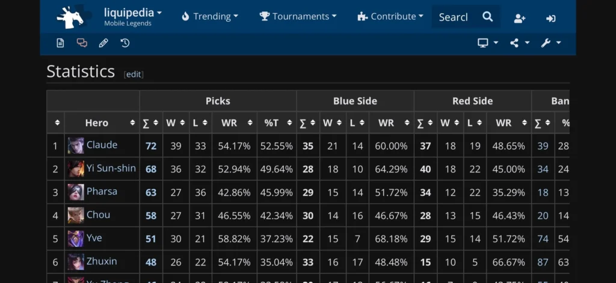Click the create account icon
Image resolution: width=616 pixels, height=283 pixels.
point(520,18)
